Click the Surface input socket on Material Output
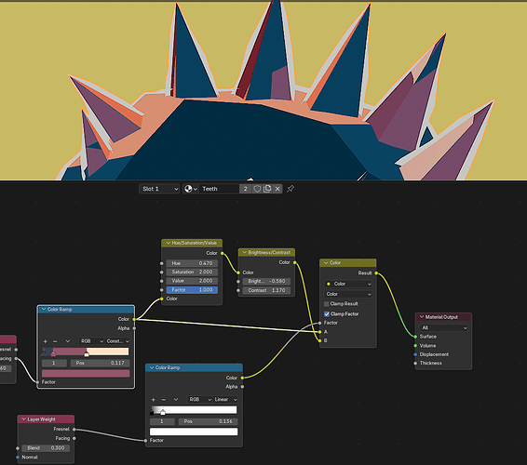Viewport: 527px width, 465px height. (x=415, y=337)
